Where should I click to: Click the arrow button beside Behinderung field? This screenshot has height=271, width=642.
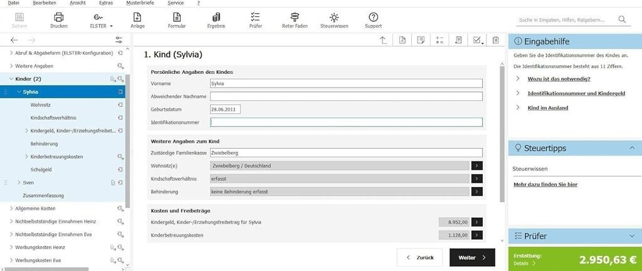coord(477,192)
